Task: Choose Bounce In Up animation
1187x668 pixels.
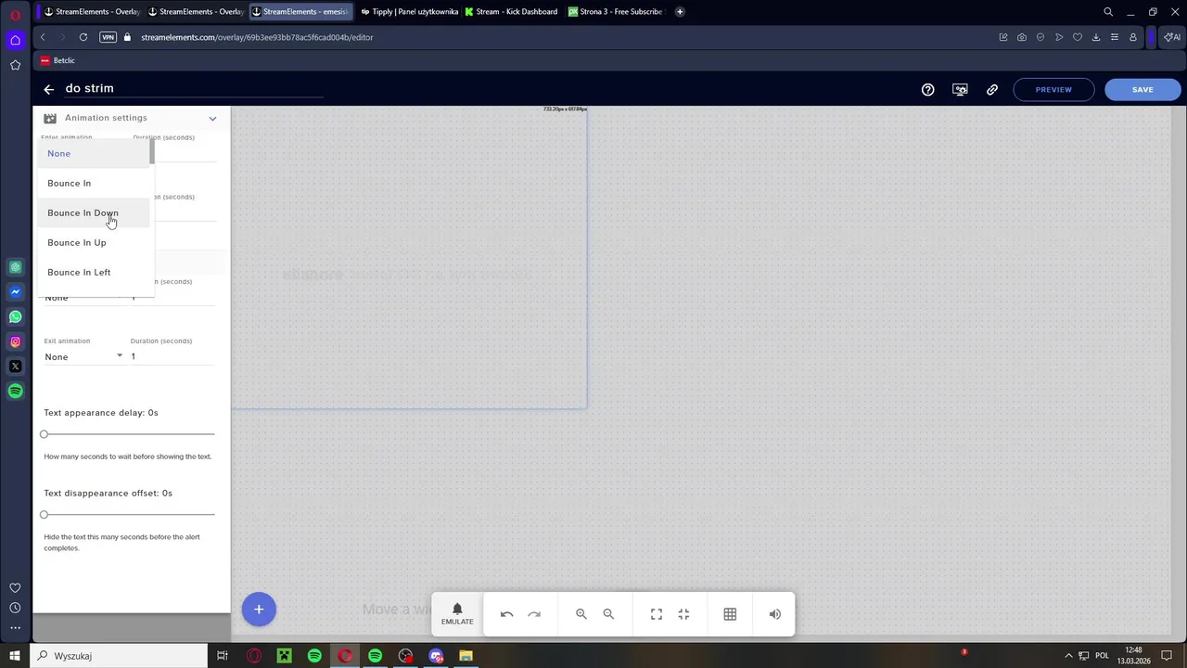Action: click(x=93, y=242)
